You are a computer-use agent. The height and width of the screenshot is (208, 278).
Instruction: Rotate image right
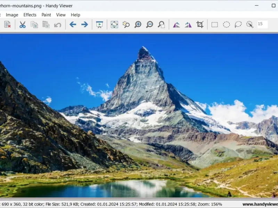pos(188,24)
